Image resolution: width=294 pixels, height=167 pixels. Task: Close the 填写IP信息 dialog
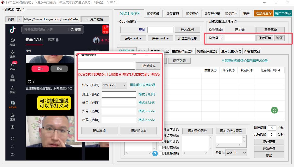click(158, 55)
